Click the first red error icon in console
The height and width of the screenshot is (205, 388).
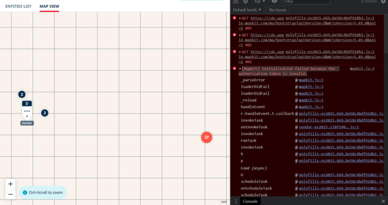point(235,18)
